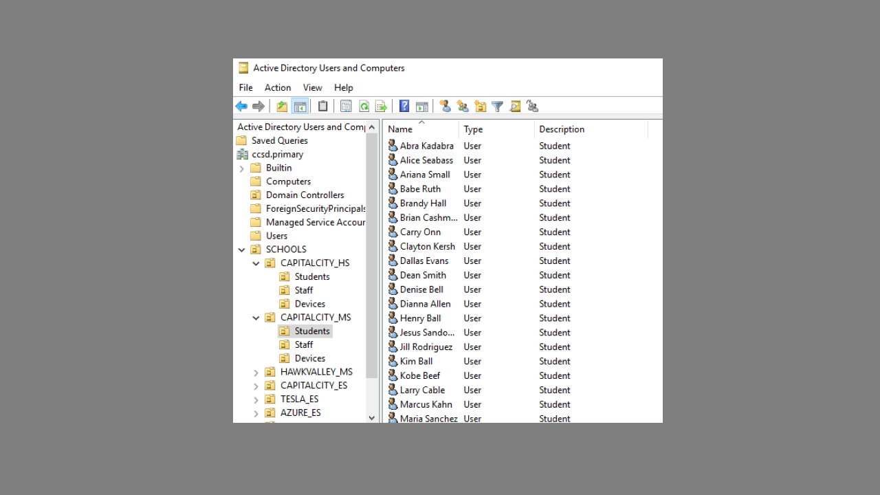Viewport: 880px width, 495px height.
Task: Click the Saved Queries folder icon
Action: 241,140
